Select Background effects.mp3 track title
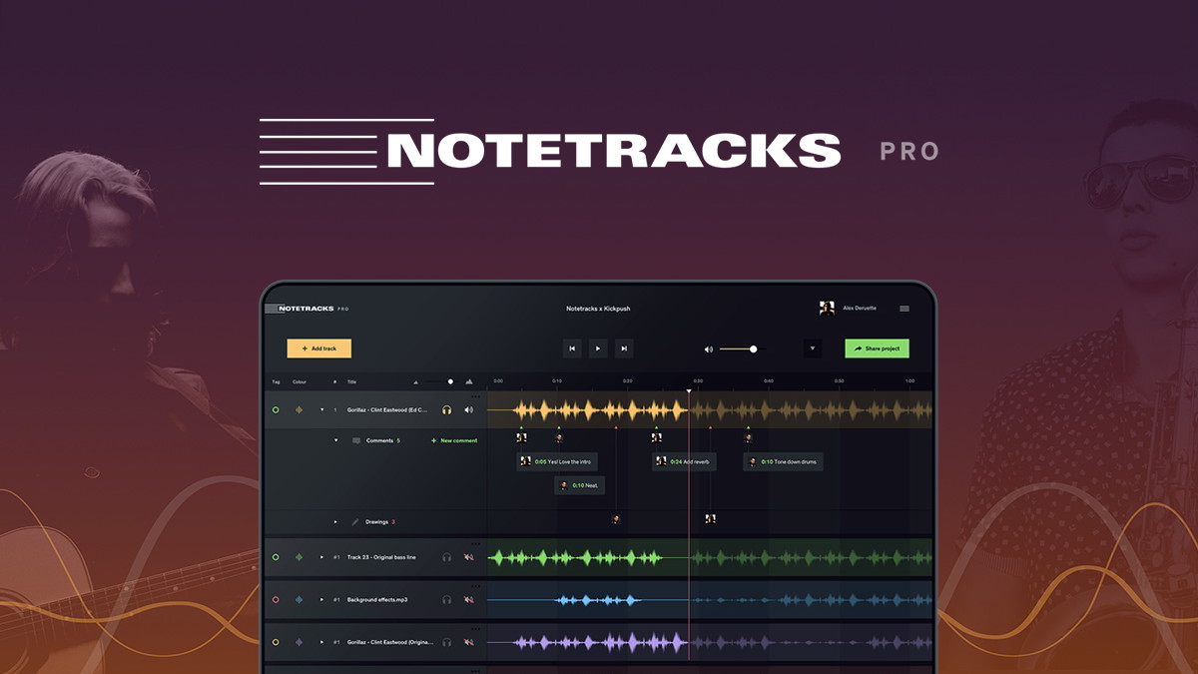1198x674 pixels. (377, 599)
